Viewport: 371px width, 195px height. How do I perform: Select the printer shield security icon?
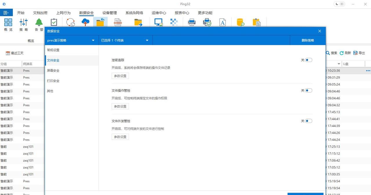coord(207,22)
